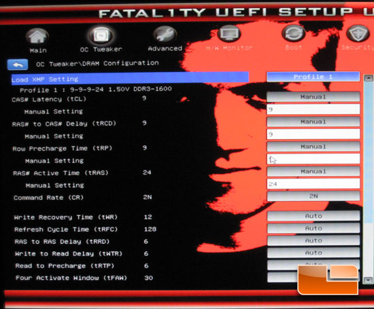Click the empty tRP manual setting field
This screenshot has height=309, width=374.
(x=313, y=159)
